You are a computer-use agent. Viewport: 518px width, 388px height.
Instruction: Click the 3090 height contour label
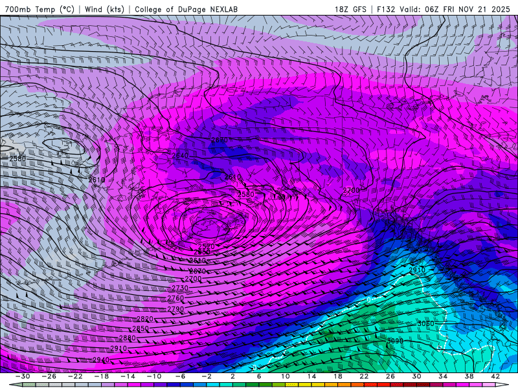click(x=395, y=341)
